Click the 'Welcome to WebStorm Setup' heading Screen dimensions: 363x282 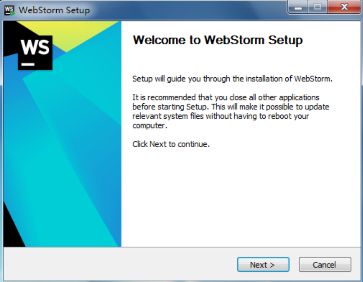(x=217, y=40)
